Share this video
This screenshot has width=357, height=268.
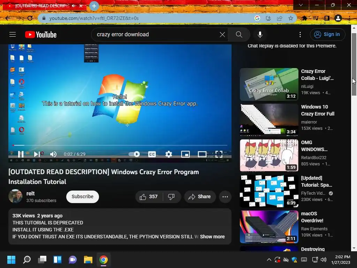click(x=200, y=197)
